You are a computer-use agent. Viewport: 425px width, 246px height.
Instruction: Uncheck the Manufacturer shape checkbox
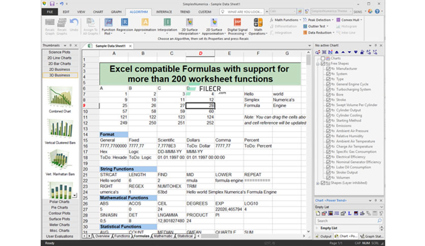tap(328, 69)
